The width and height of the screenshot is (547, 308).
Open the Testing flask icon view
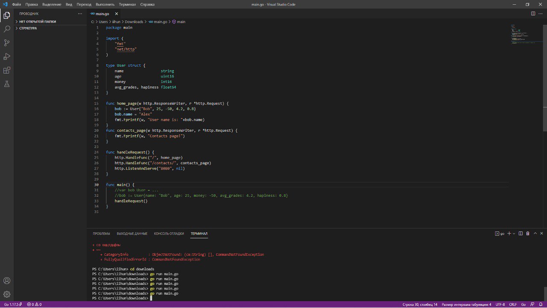click(x=7, y=84)
